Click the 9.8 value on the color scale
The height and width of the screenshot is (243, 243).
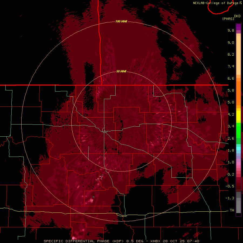[231, 30]
